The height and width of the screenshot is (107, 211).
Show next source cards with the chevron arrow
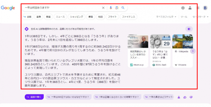point(193,51)
